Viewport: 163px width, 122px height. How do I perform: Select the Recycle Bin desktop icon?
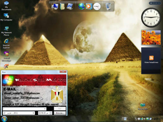143,106
